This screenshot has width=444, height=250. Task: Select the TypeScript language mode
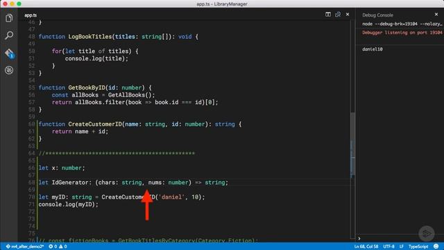(418, 247)
